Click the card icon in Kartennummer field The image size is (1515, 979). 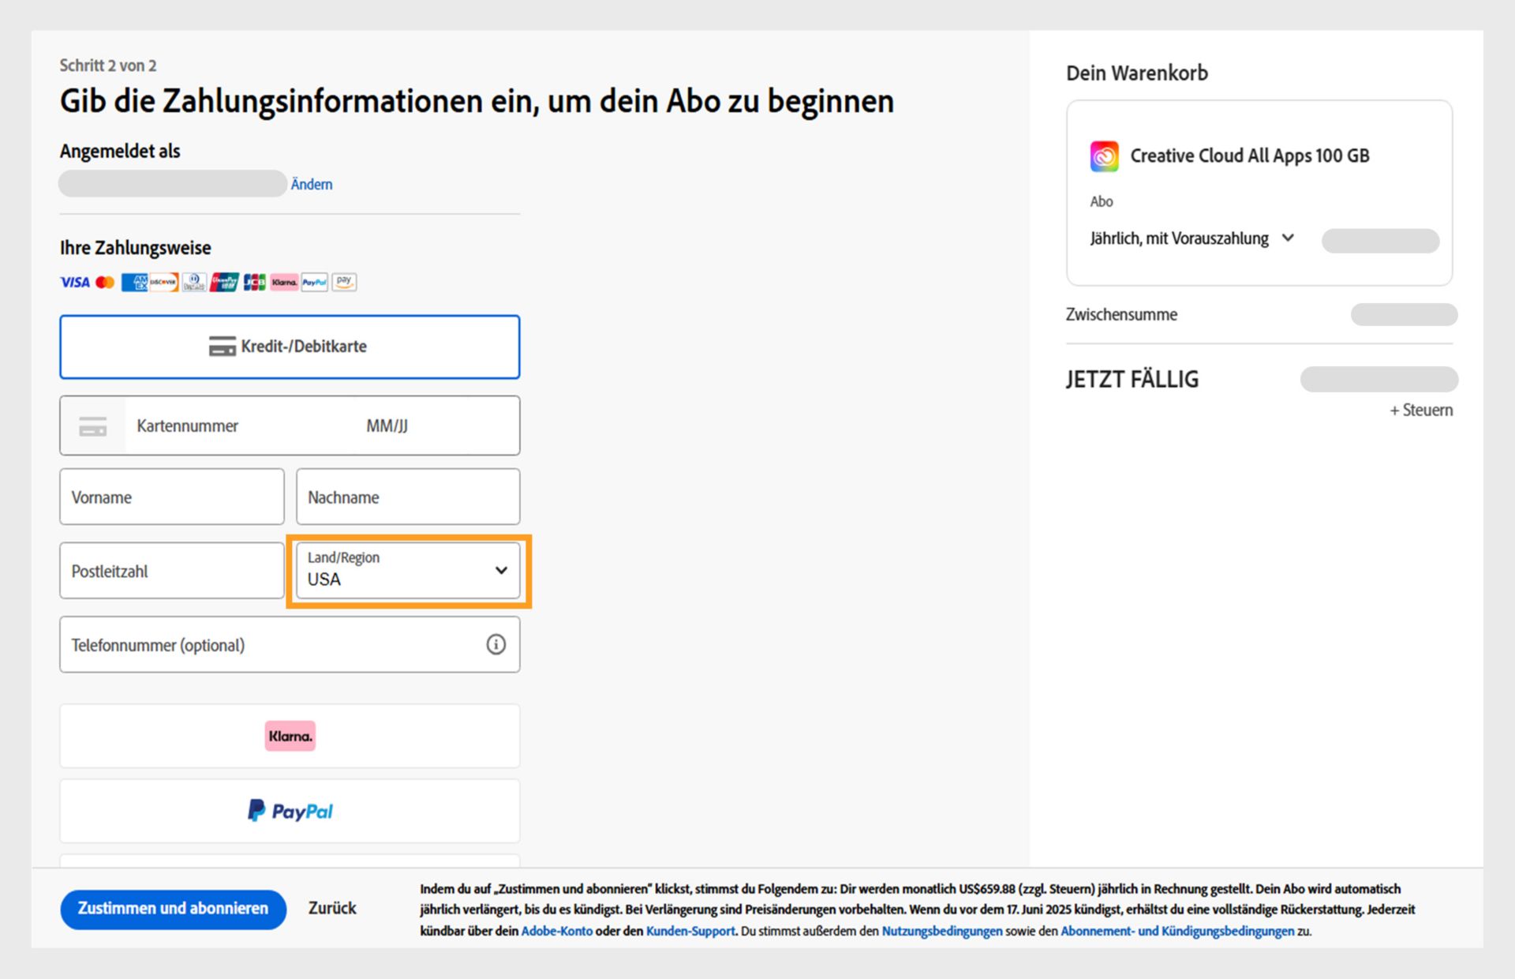(x=93, y=426)
